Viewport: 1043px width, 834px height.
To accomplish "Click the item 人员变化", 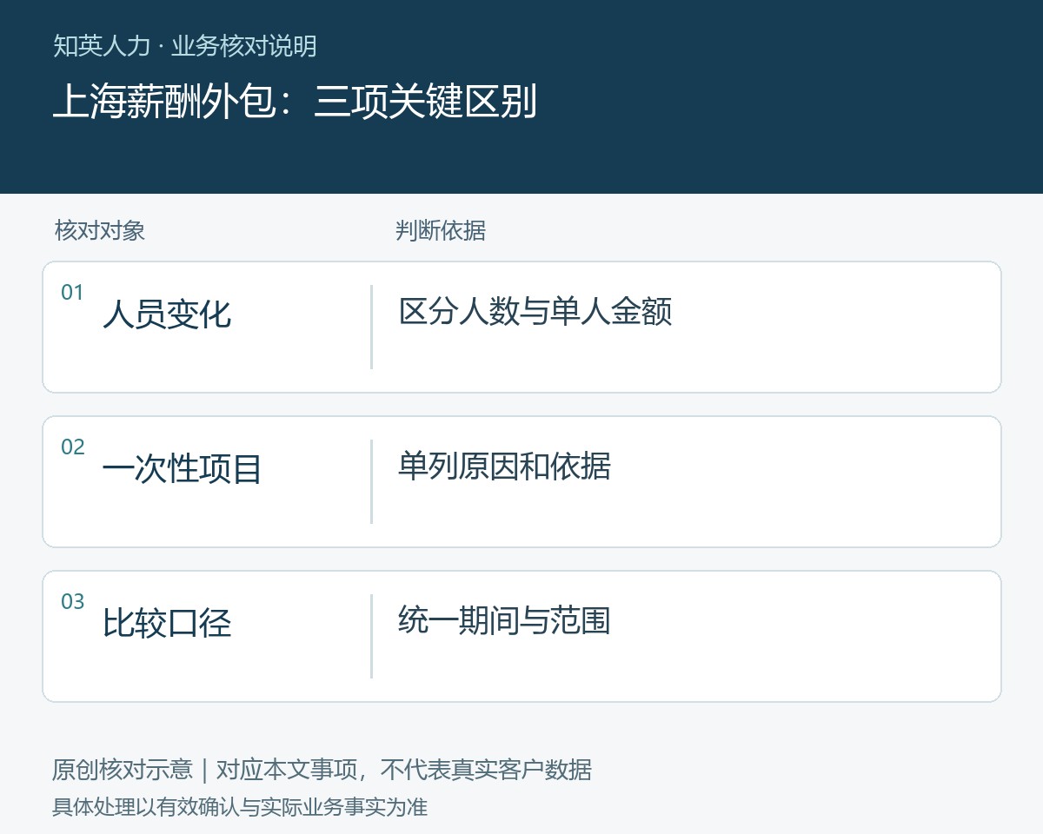I will click(167, 314).
